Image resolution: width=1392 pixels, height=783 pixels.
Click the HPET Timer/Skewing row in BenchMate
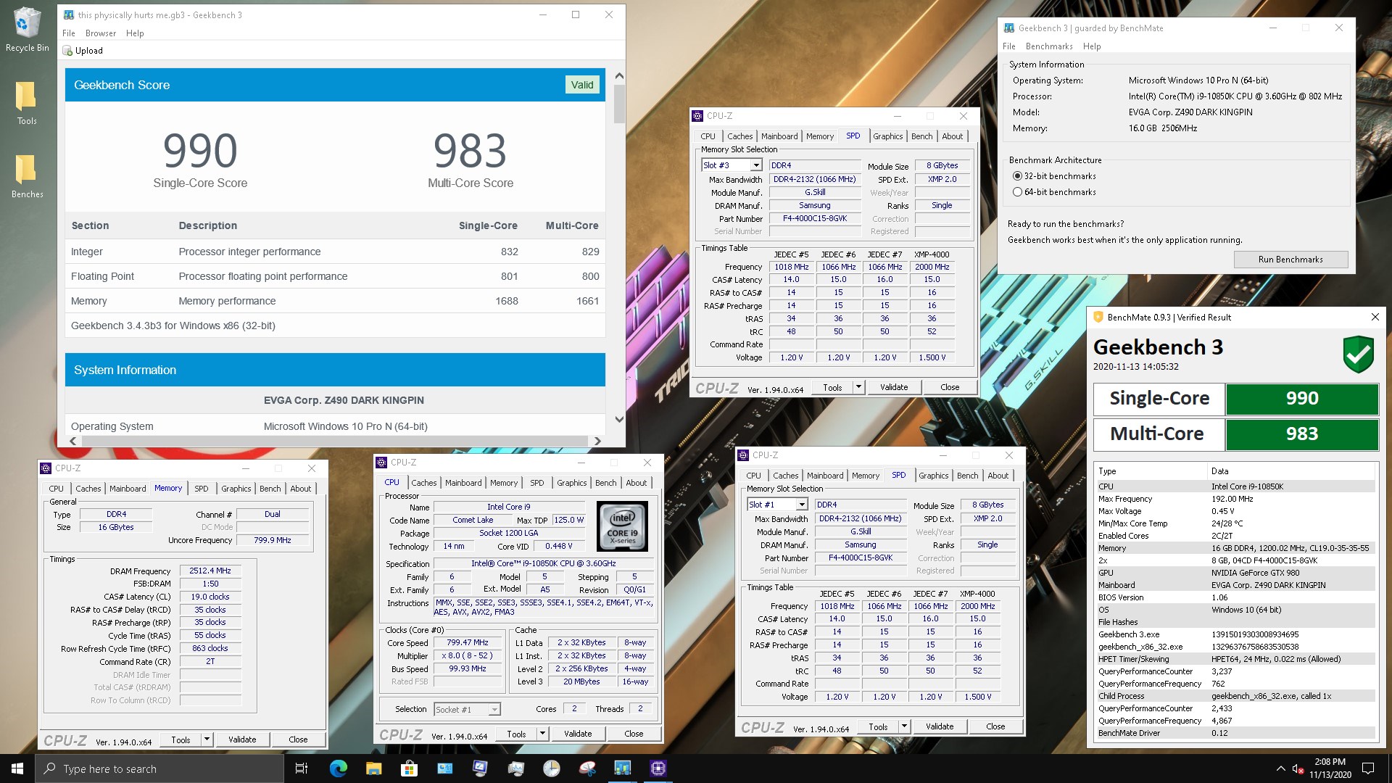[x=1235, y=659]
